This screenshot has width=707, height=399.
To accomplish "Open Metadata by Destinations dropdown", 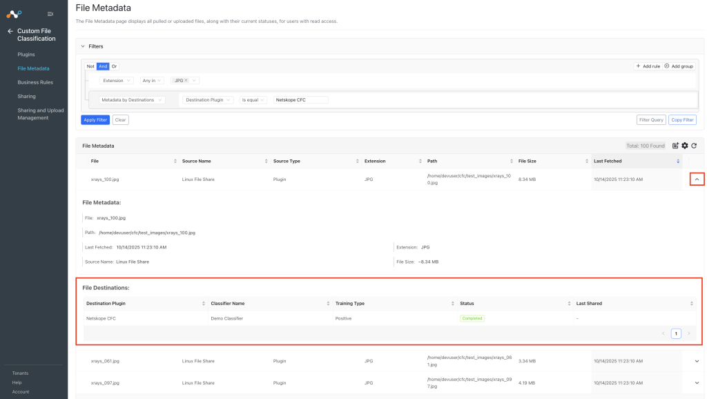I will point(132,100).
